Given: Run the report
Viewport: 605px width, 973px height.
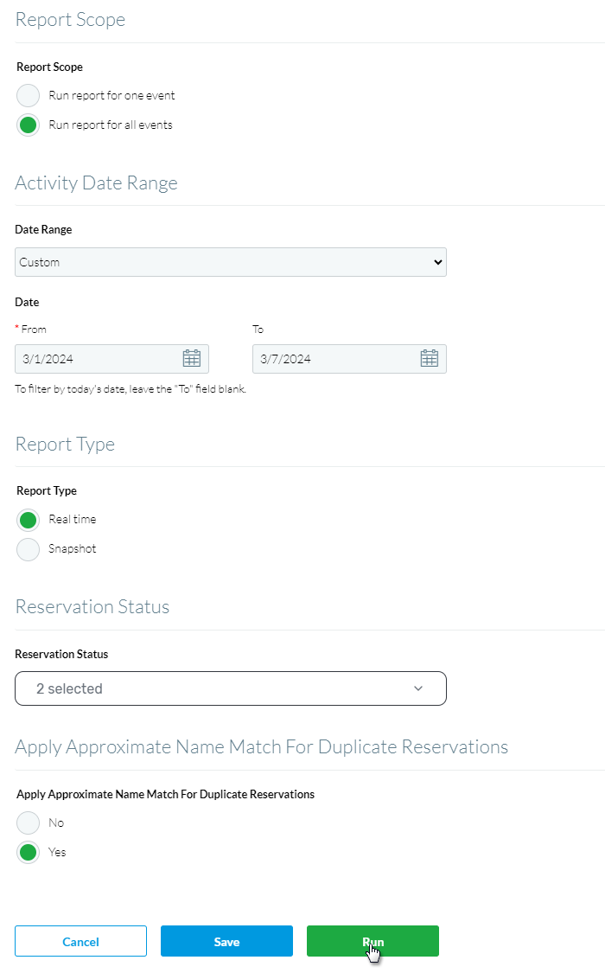Looking at the screenshot, I should point(373,941).
